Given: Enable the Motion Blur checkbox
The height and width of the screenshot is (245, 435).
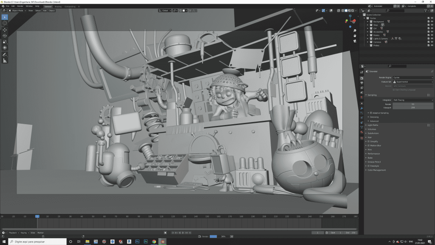Looking at the screenshot, I should tap(369, 145).
